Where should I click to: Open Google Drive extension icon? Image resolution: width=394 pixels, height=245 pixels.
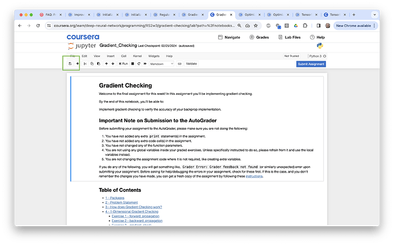coord(296,26)
